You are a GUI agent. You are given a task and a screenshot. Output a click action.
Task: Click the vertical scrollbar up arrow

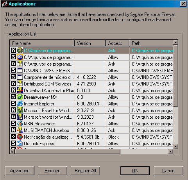pyautogui.click(x=175, y=43)
